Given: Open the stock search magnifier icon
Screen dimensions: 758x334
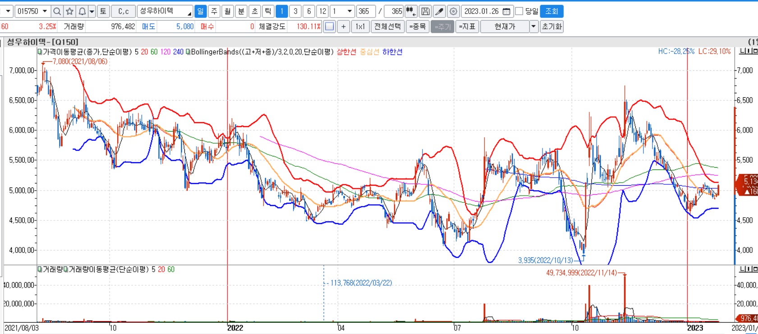Looking at the screenshot, I should tap(57, 11).
